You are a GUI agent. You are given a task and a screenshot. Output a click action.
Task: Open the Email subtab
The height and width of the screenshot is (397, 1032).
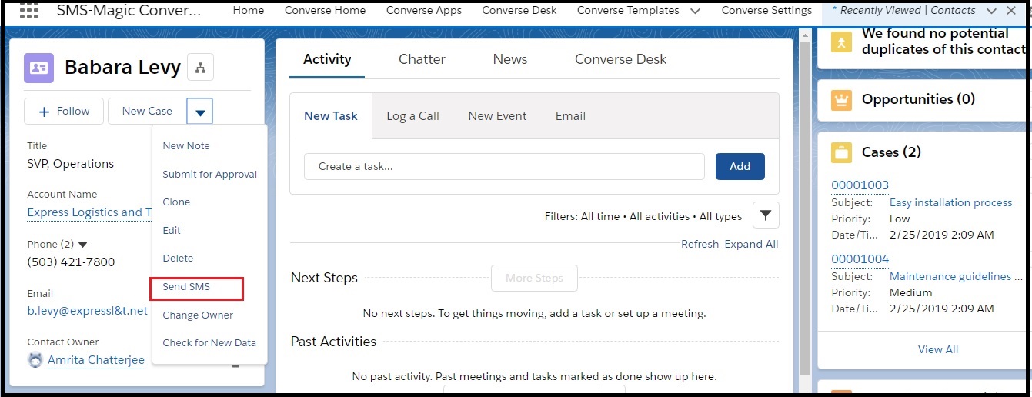[x=570, y=116]
